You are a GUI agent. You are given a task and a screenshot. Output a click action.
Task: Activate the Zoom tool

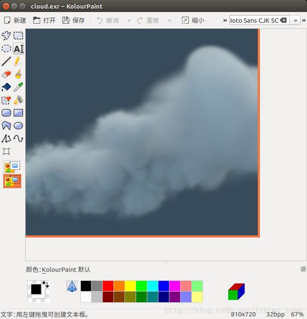6,151
